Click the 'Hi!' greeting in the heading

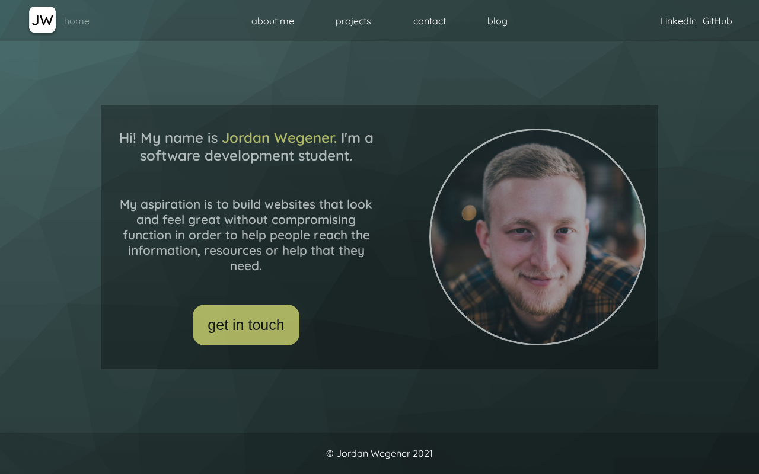(x=127, y=138)
